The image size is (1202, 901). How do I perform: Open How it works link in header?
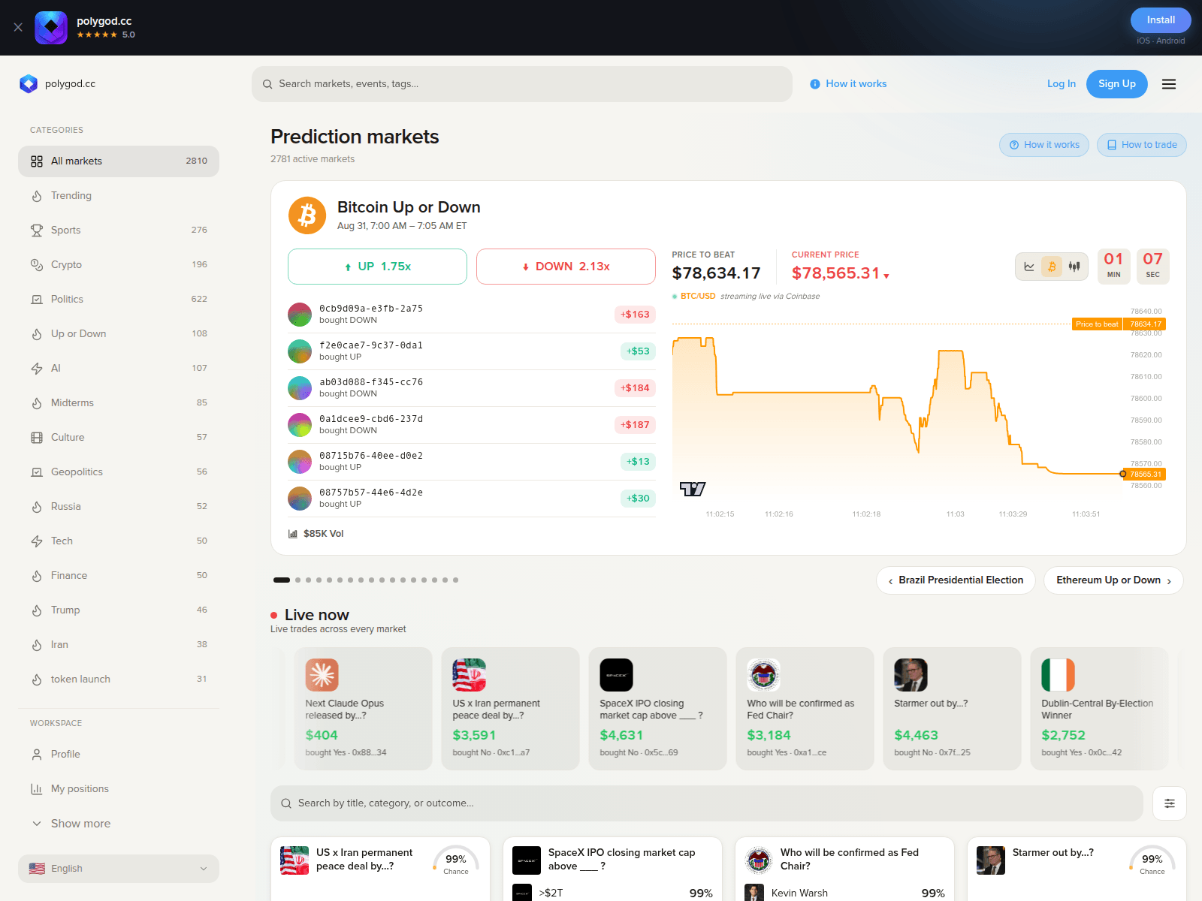click(848, 84)
